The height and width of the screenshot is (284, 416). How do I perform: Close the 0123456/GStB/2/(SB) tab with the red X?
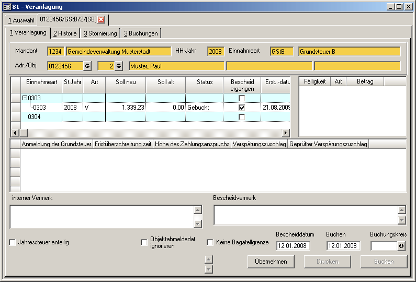pos(102,20)
